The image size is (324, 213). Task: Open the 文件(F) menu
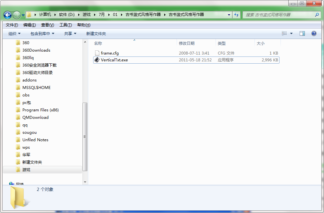[12, 25]
